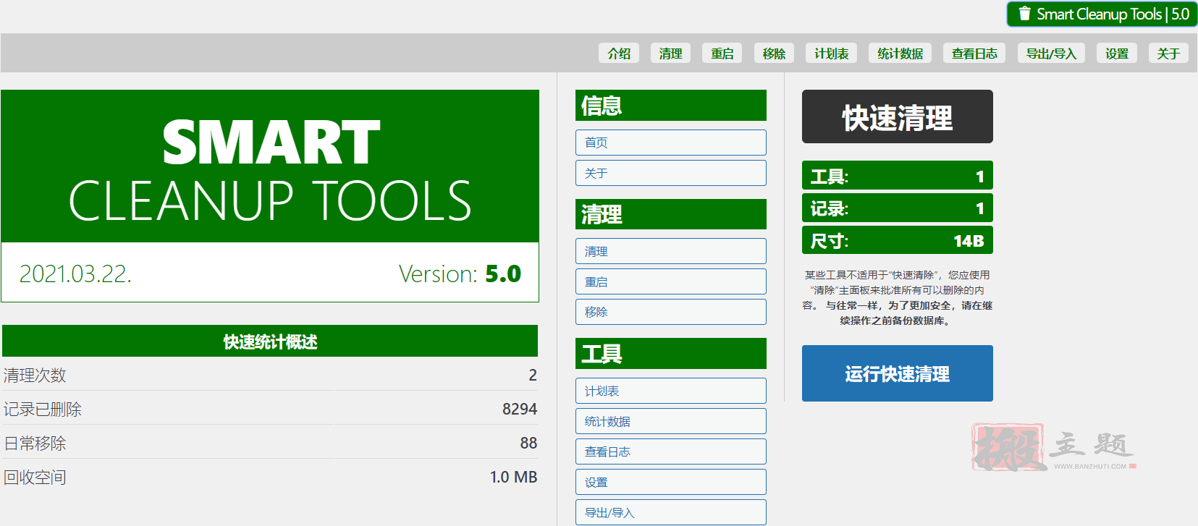The height and width of the screenshot is (526, 1198).
Task: Select the 移除 top navigation tab
Action: point(774,54)
